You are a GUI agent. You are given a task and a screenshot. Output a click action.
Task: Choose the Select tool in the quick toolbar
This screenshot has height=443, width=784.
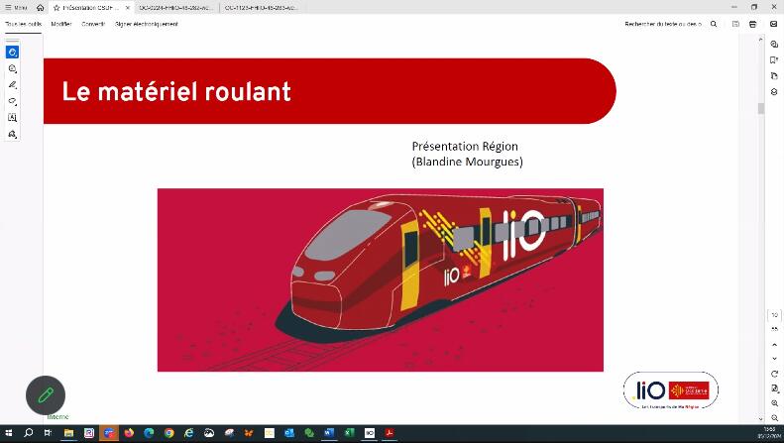tap(13, 52)
